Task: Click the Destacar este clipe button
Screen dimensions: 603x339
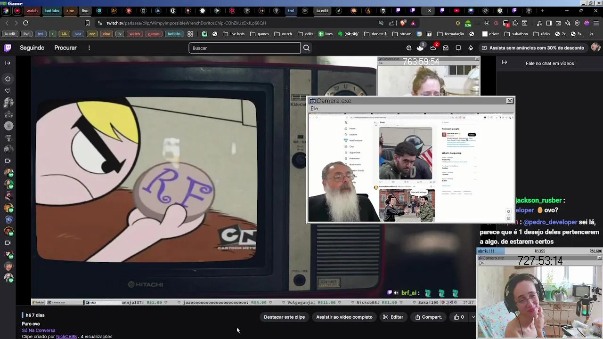Action: point(284,317)
